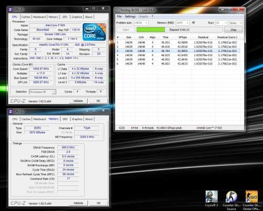The image size is (263, 211).
Task: Click the green LinX test progress bar
Action: tap(150, 30)
